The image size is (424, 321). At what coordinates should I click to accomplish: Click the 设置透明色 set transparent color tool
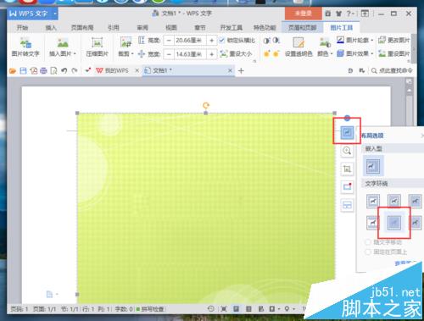coord(298,47)
